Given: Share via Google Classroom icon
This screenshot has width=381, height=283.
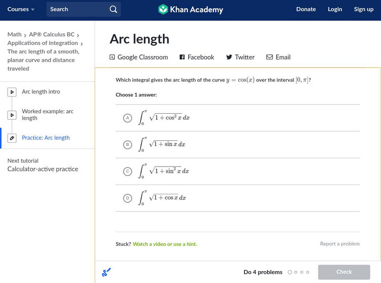Looking at the screenshot, I should pyautogui.click(x=112, y=57).
